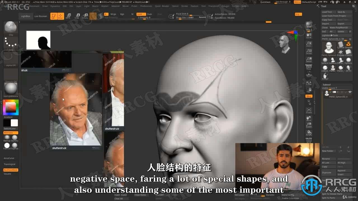Click the viewport Rotate icon

tap(309, 133)
